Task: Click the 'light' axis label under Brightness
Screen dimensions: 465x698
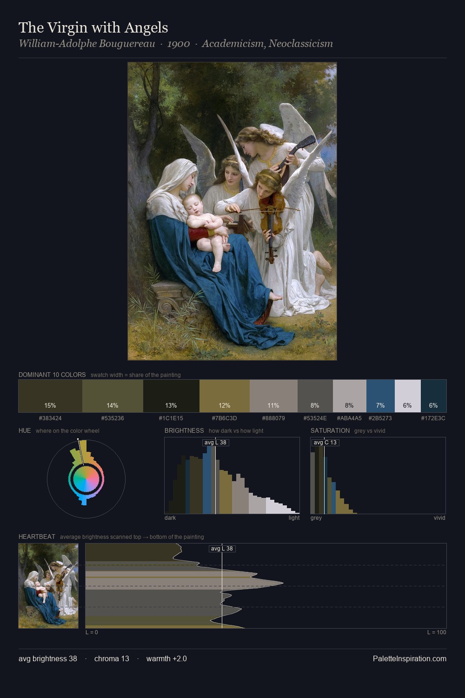Action: click(x=294, y=518)
